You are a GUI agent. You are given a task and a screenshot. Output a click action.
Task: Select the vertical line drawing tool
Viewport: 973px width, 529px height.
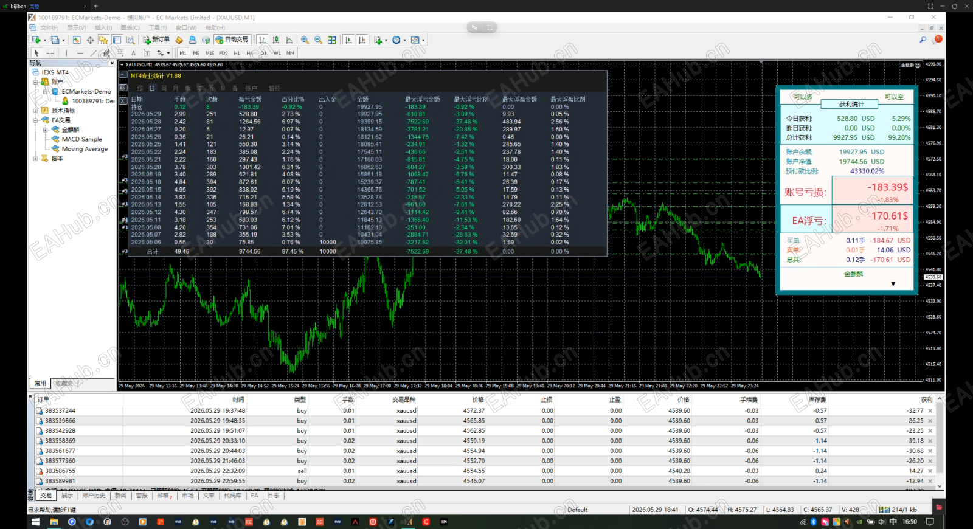[66, 53]
